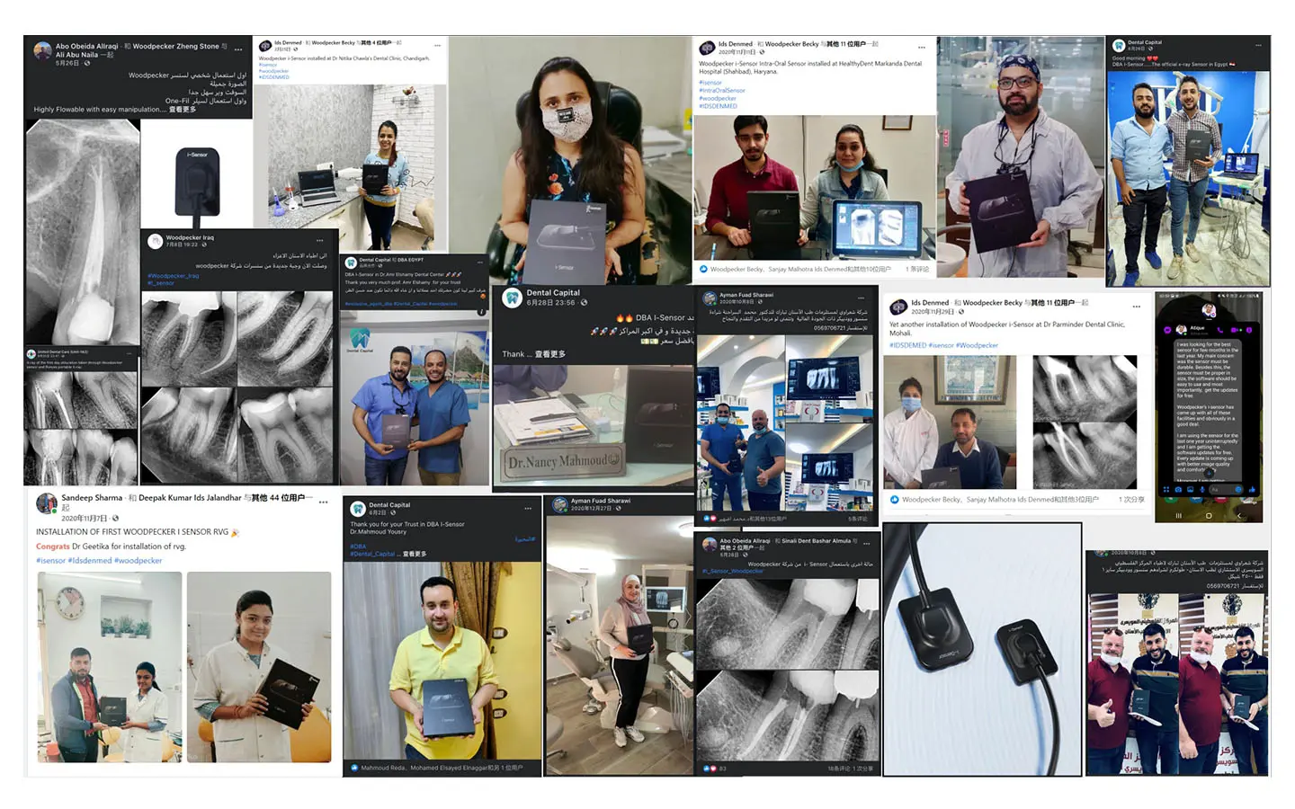Open the Ayman Fuad Sharawi avatar on the 2020年10月8日 post

point(710,298)
